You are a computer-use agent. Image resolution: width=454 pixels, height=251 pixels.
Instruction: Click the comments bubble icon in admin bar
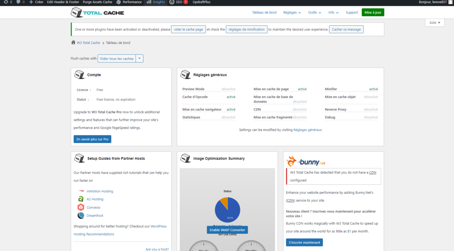[20, 2]
